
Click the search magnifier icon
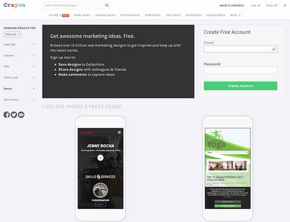pos(107,6)
